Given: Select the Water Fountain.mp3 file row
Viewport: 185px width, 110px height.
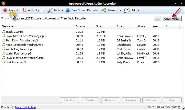Looking at the screenshot, I should pos(18,53).
